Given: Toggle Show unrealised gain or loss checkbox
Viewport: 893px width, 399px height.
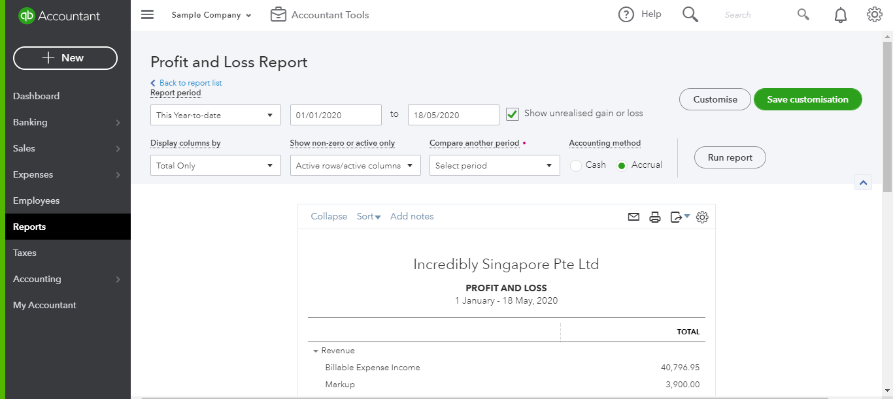Looking at the screenshot, I should pos(513,114).
